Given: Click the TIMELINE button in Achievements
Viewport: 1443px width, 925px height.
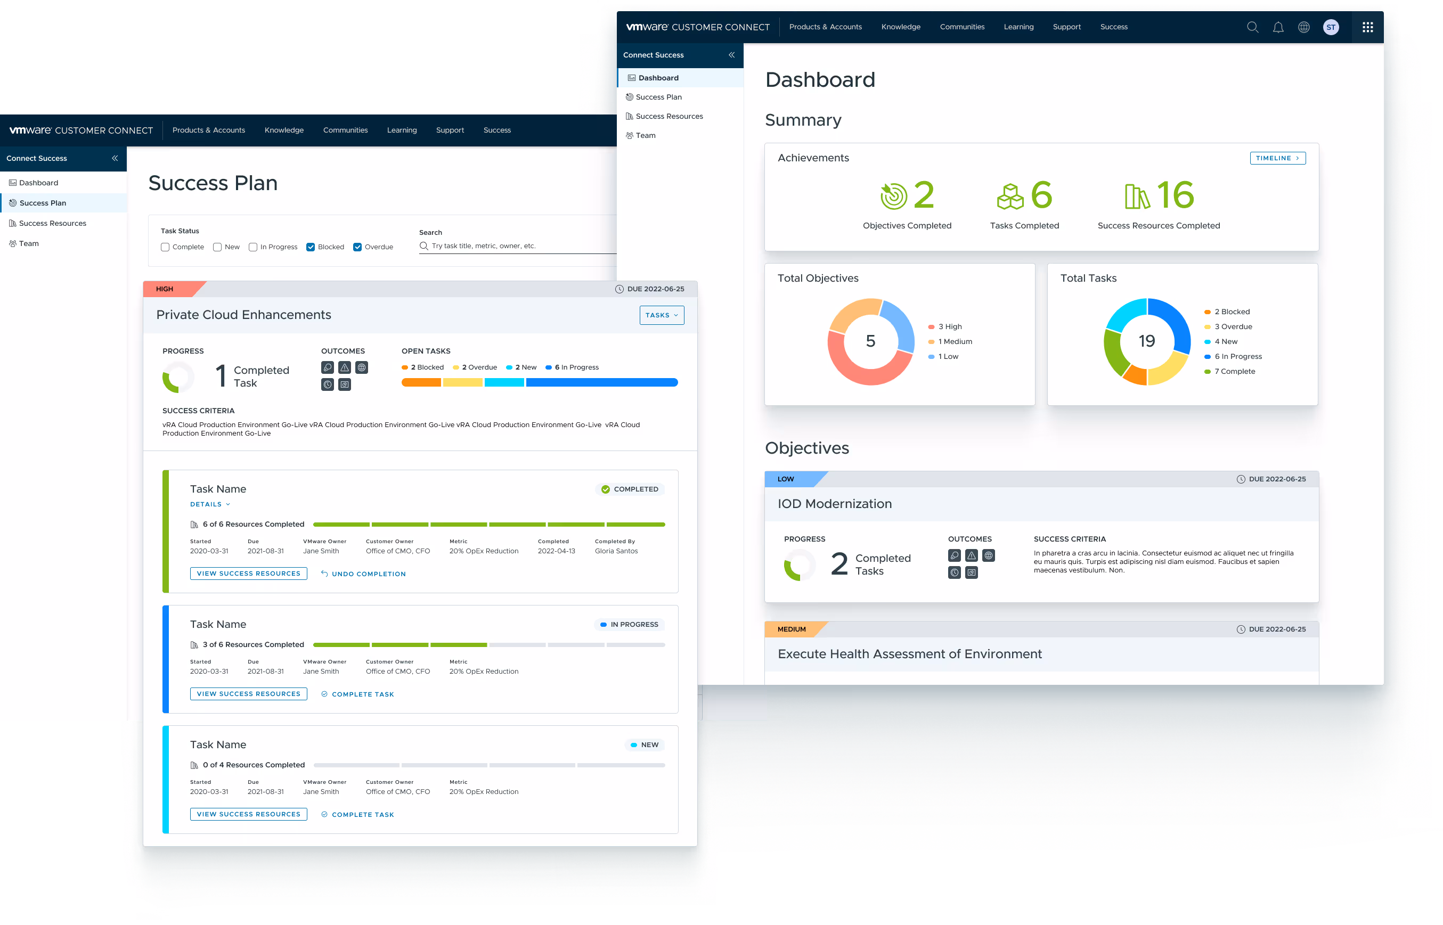Looking at the screenshot, I should [1277, 158].
